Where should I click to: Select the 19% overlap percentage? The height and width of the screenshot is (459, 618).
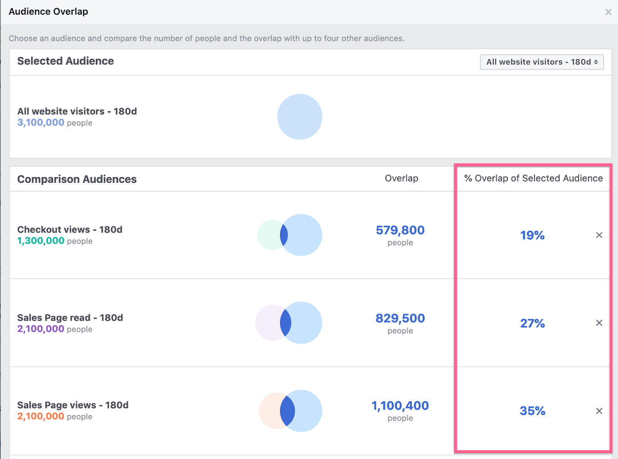pyautogui.click(x=532, y=235)
